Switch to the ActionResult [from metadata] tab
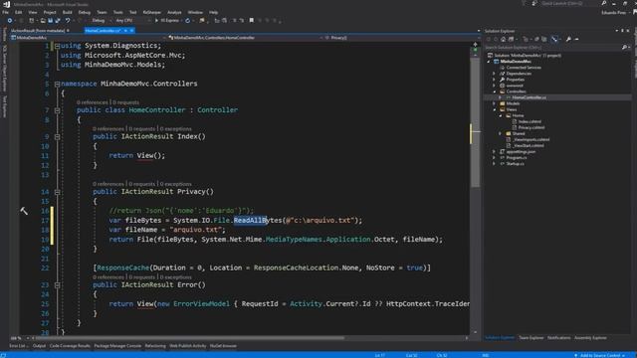The height and width of the screenshot is (358, 637). (x=38, y=31)
